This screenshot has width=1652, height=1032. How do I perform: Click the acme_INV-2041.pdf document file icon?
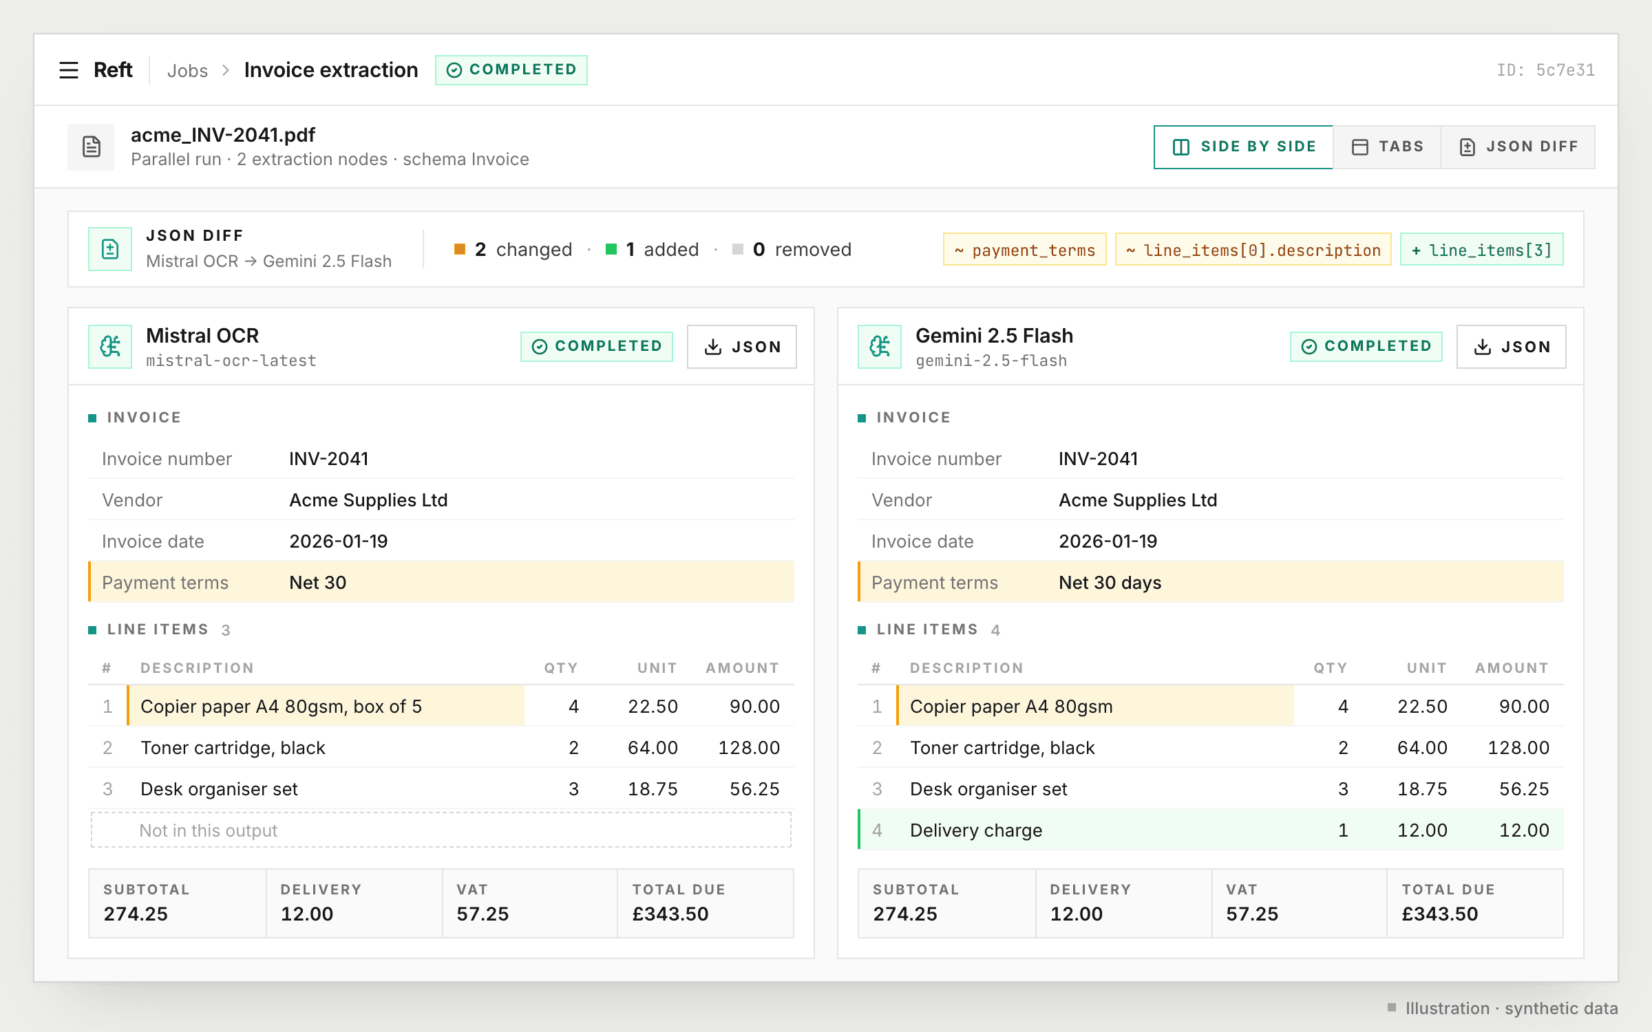coord(91,147)
